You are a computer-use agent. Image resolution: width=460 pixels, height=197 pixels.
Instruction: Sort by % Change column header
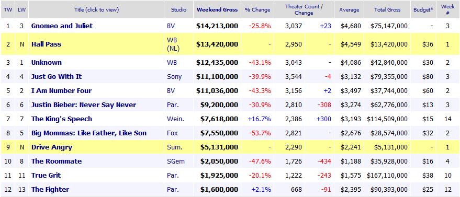click(x=257, y=9)
